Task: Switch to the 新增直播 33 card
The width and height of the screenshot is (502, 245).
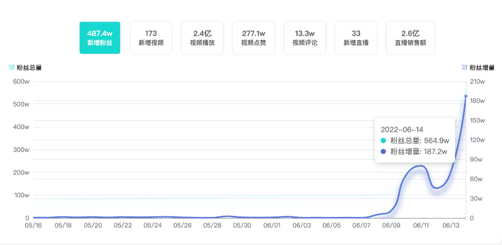Action: (x=356, y=38)
